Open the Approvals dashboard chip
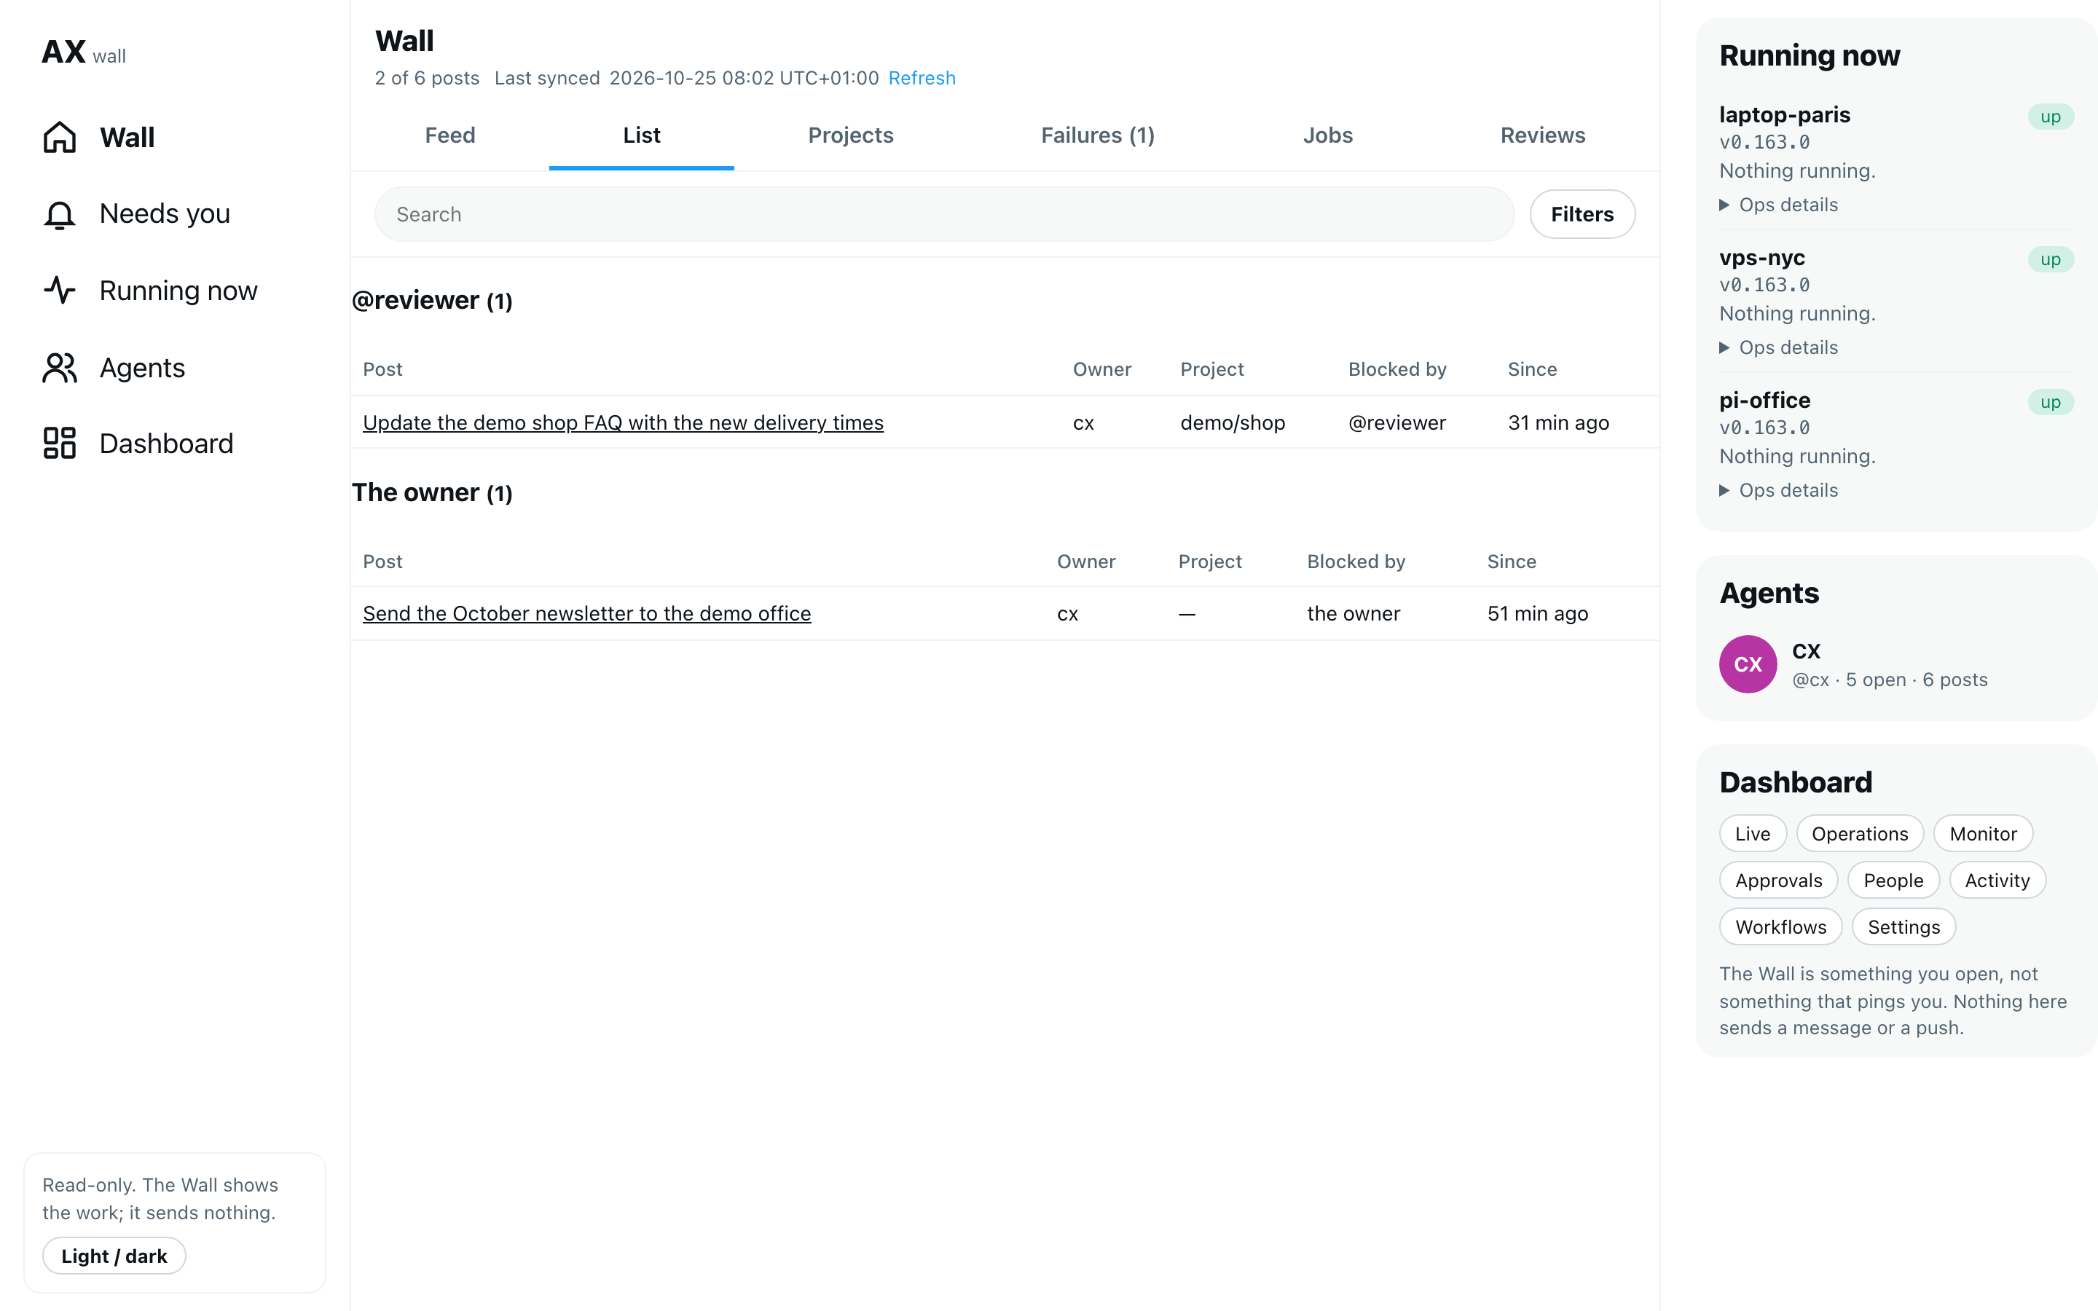 [1778, 880]
